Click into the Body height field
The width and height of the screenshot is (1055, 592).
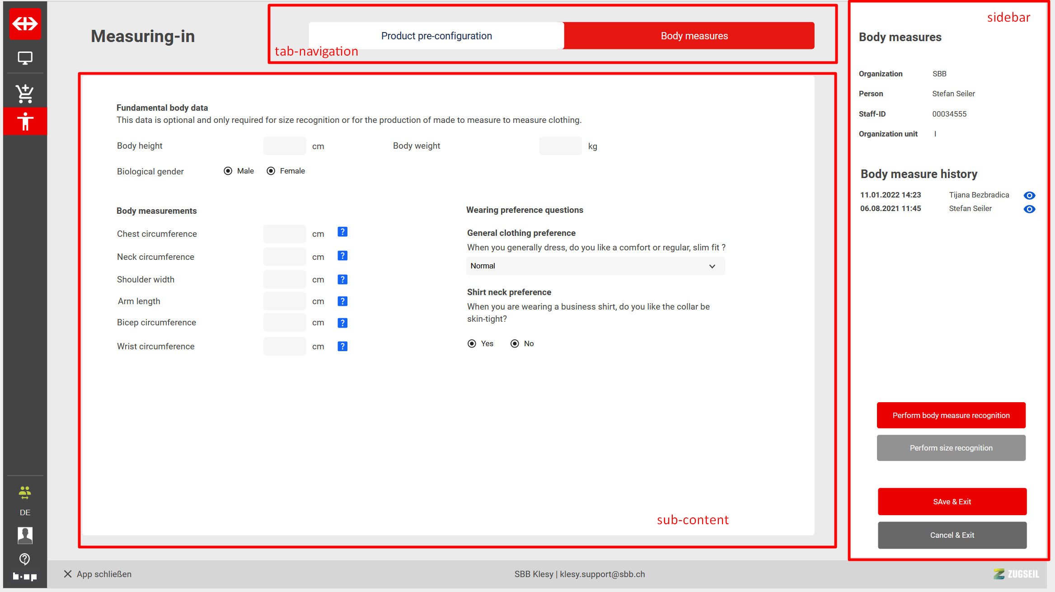[284, 146]
